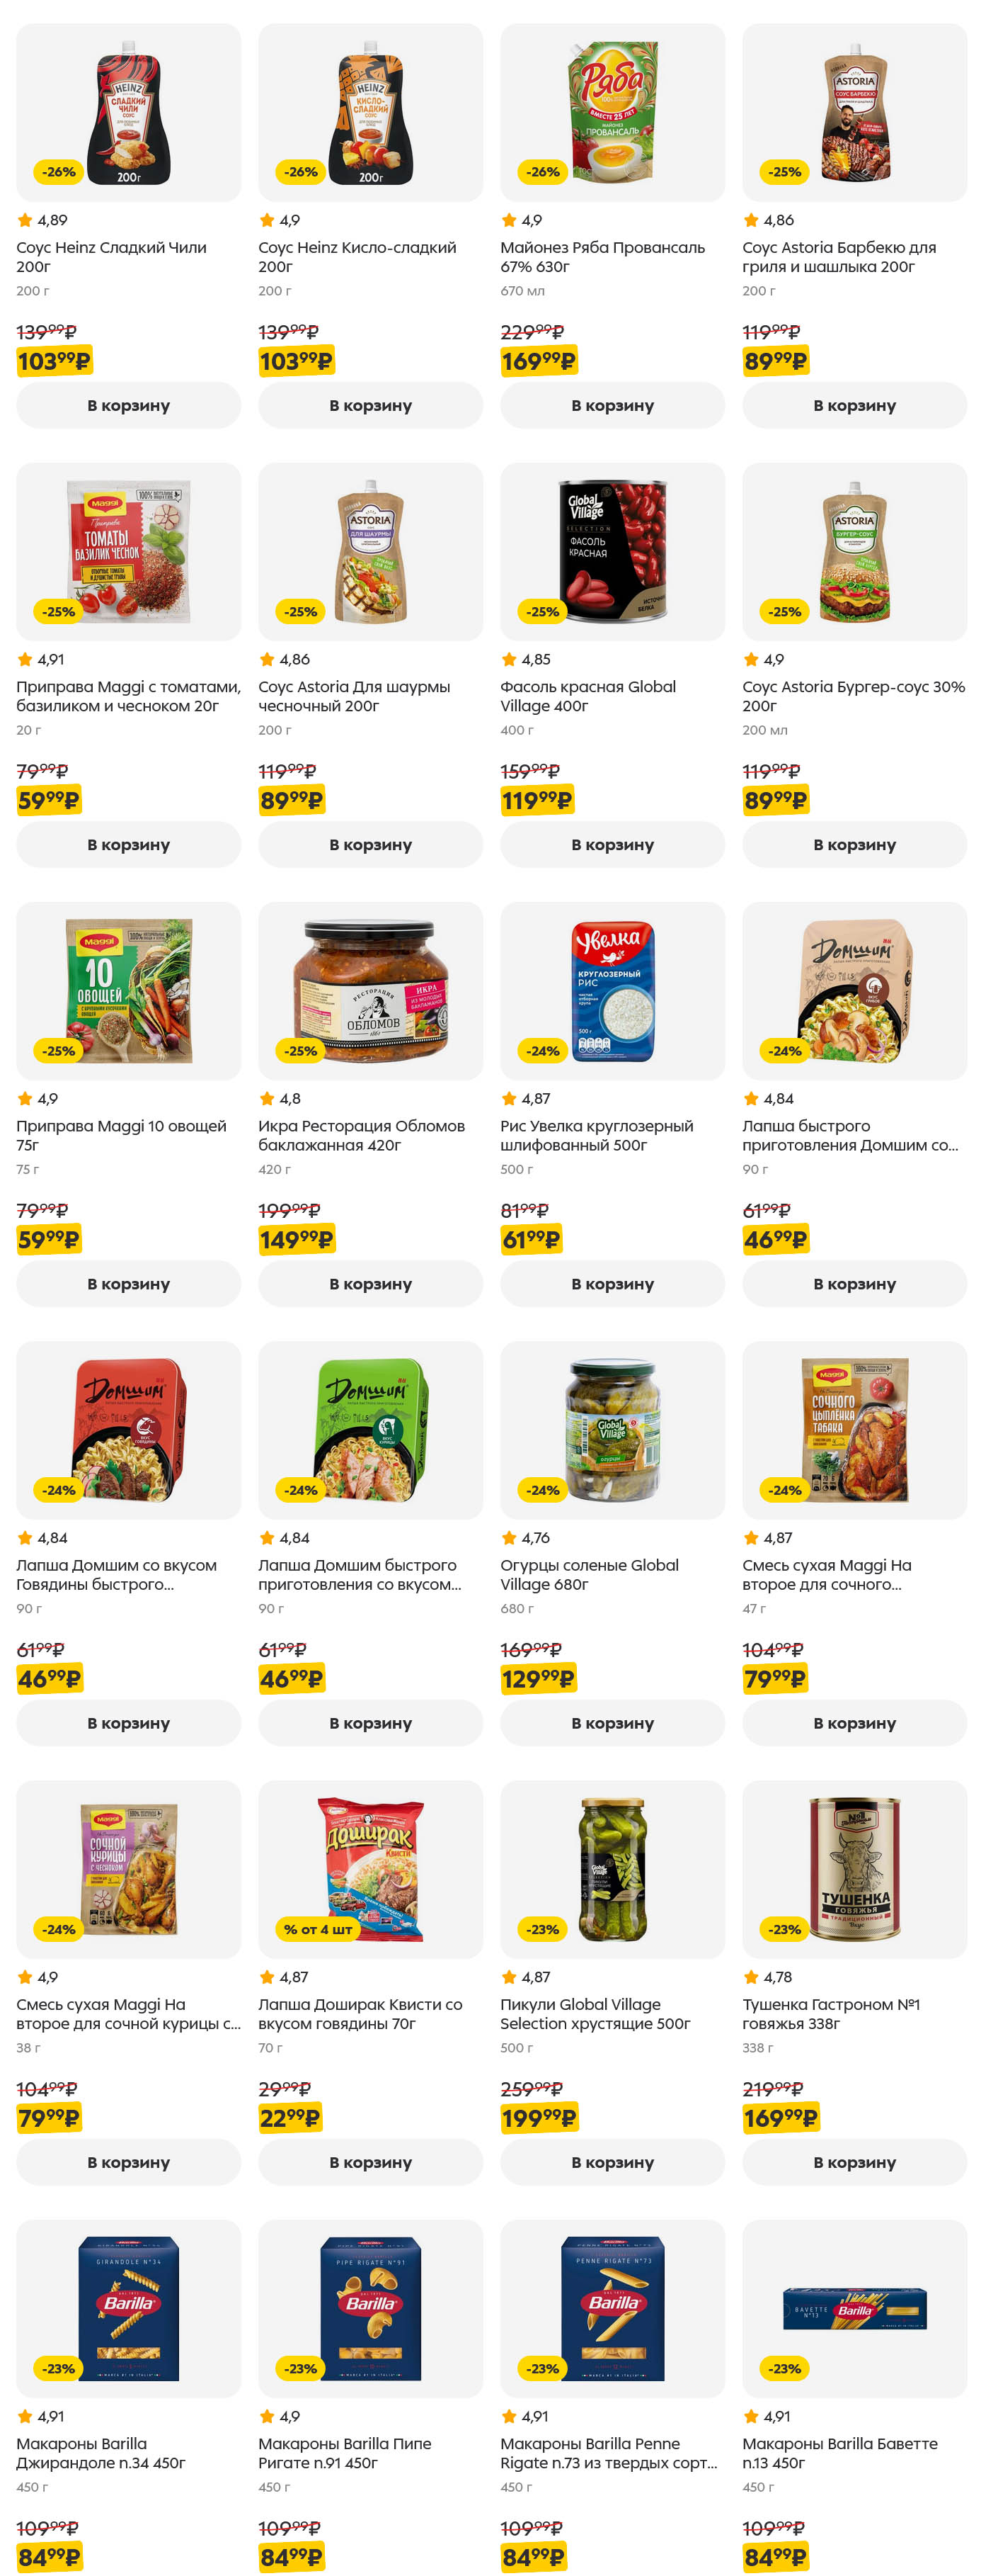This screenshot has width=998, height=2576.
Task: Open Barilla Баветте pasta image
Action: tap(853, 2307)
